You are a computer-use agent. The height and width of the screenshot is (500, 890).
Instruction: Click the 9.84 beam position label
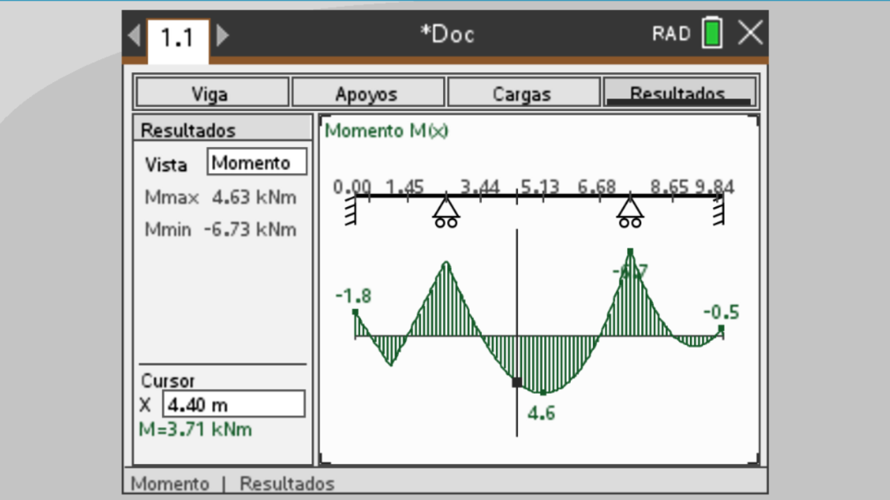pos(715,187)
